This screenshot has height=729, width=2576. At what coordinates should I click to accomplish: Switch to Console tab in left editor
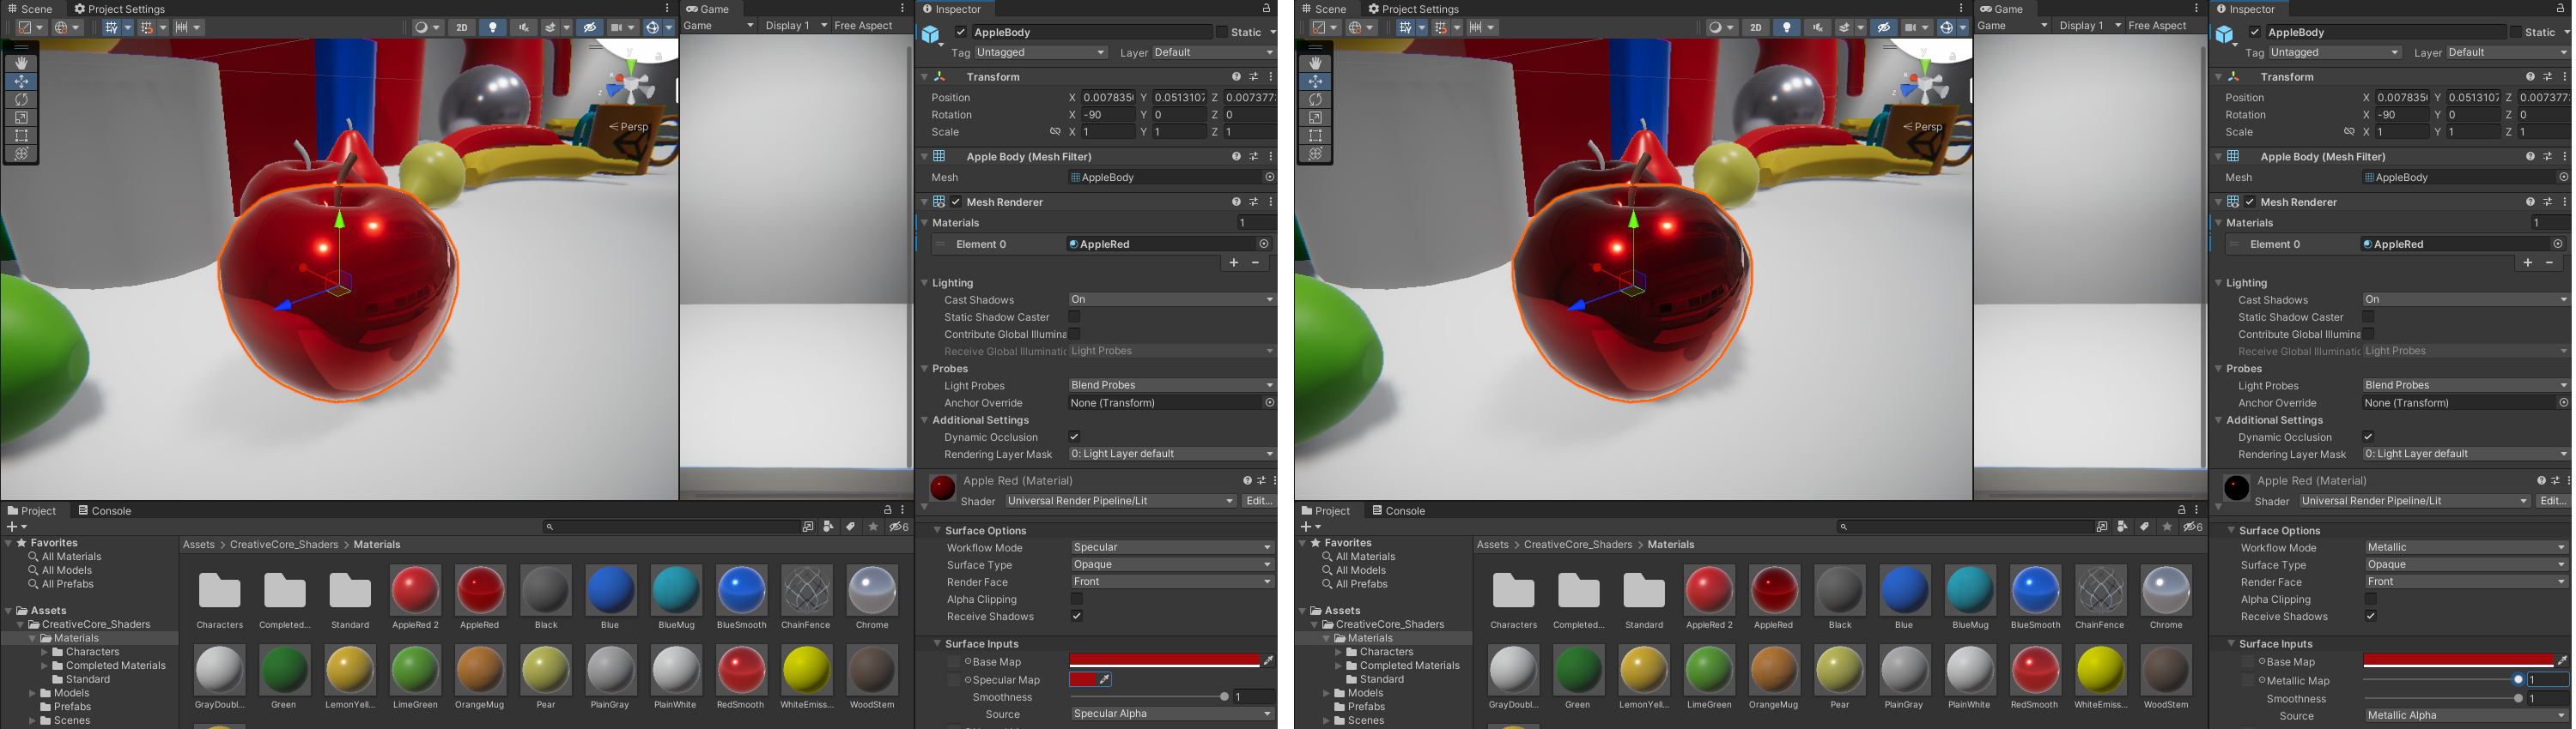(105, 510)
